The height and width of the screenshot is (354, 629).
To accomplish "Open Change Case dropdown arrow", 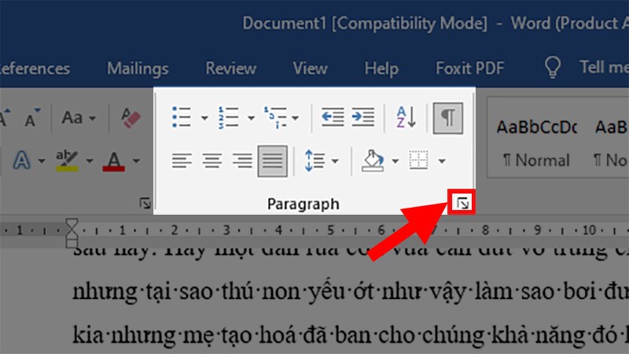I will click(93, 119).
